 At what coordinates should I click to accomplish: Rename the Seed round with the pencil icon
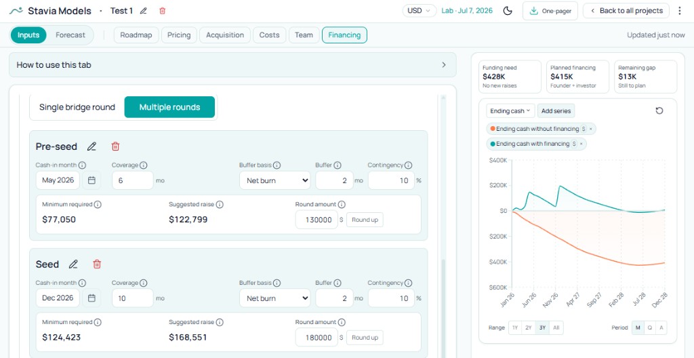73,264
